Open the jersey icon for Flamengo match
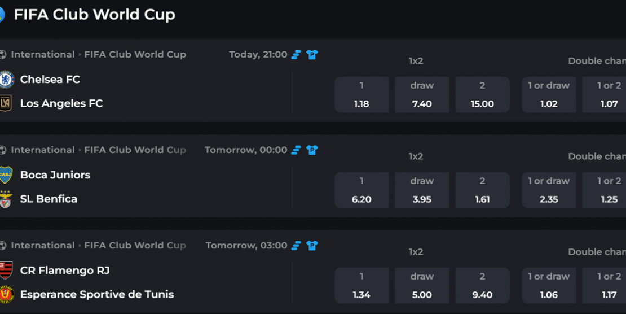The image size is (626, 314). 312,246
